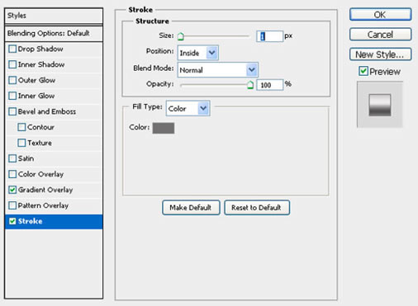This screenshot has height=306, width=418.
Task: Enable the Drop Shadow checkbox
Action: click(12, 49)
